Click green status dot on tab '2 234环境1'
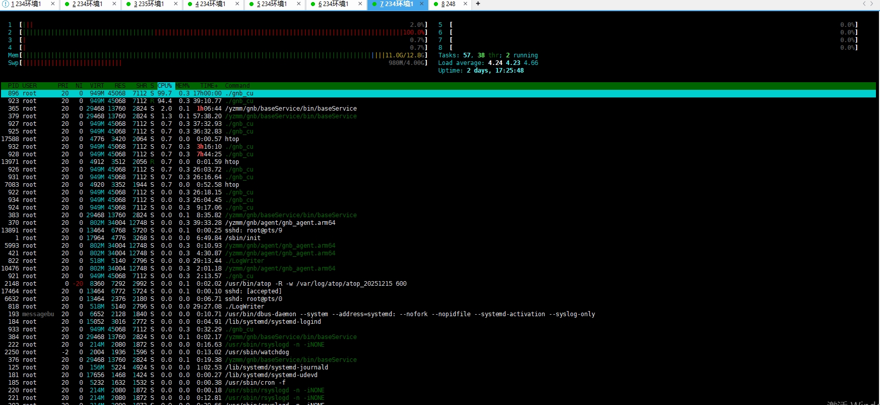880x405 pixels. click(x=67, y=4)
